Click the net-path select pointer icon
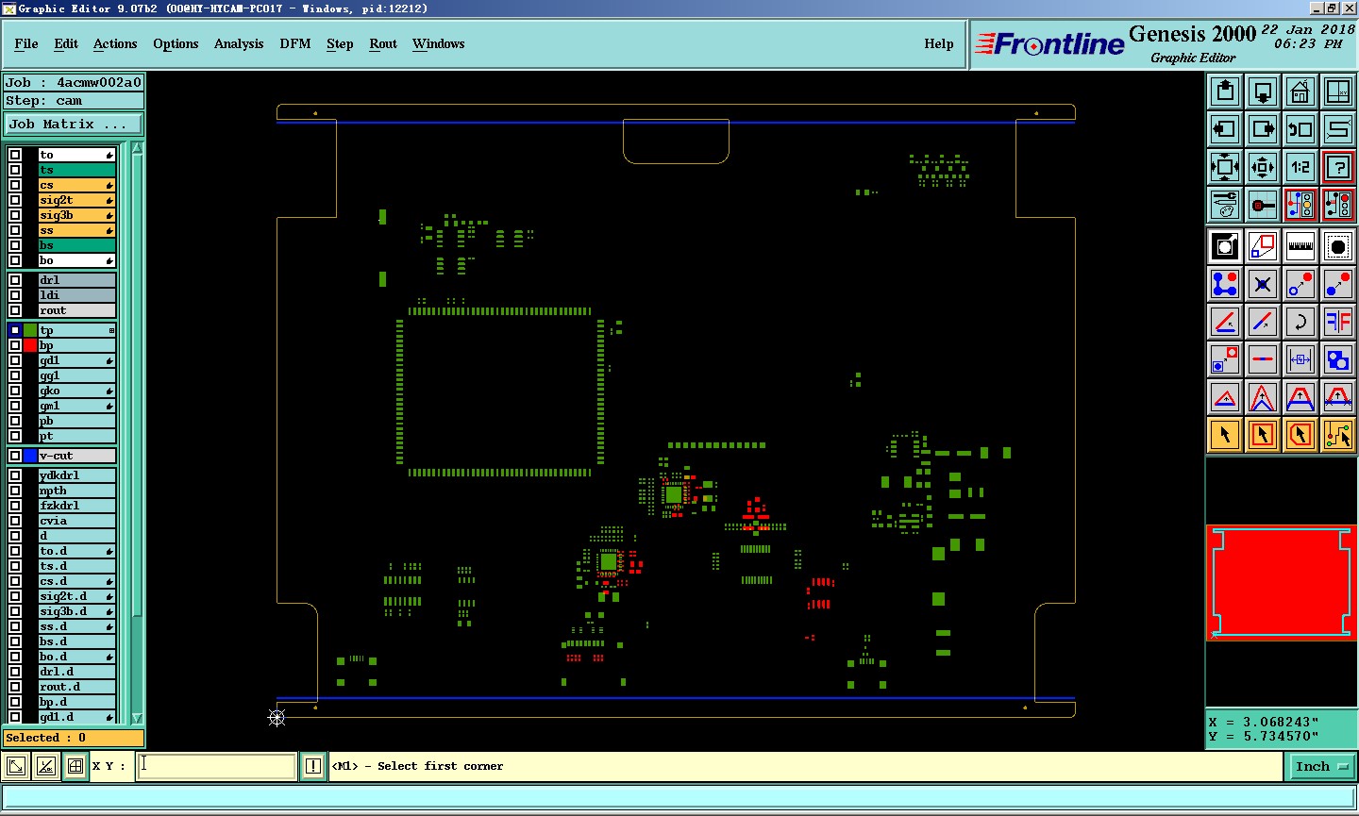Screen dimensions: 1359x816 tap(1338, 435)
